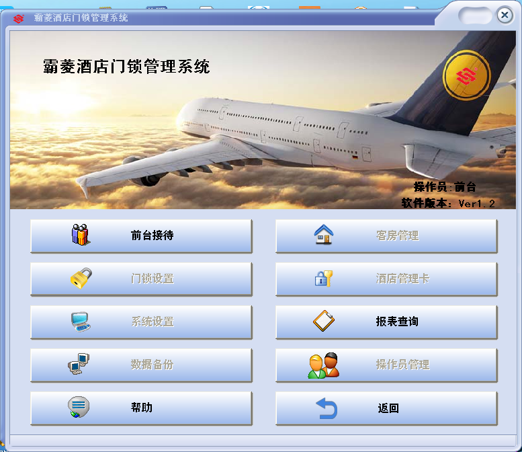
Task: Open the 帮助 help button
Action: click(141, 408)
